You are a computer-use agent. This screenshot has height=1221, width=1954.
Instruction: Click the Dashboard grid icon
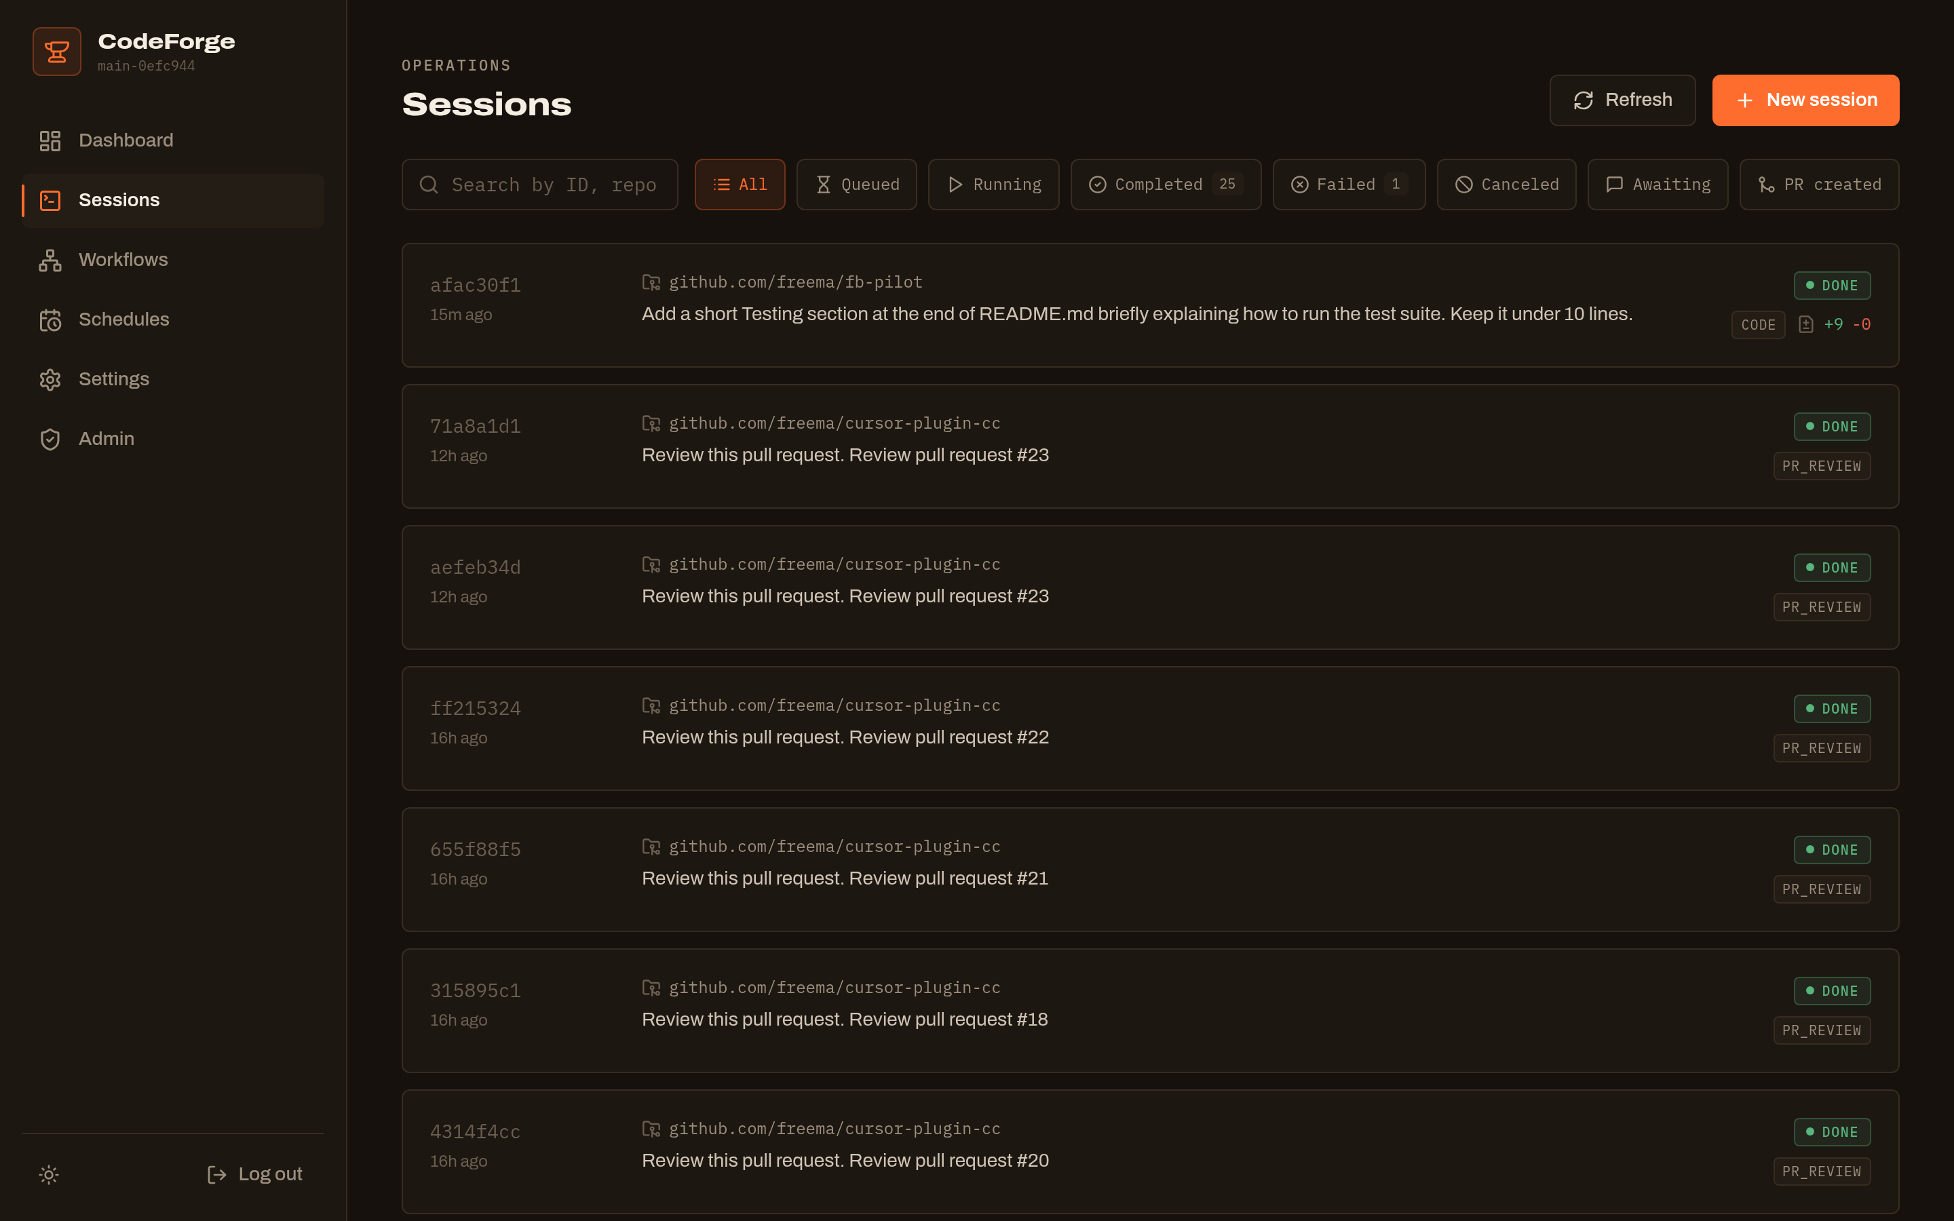[x=50, y=140]
